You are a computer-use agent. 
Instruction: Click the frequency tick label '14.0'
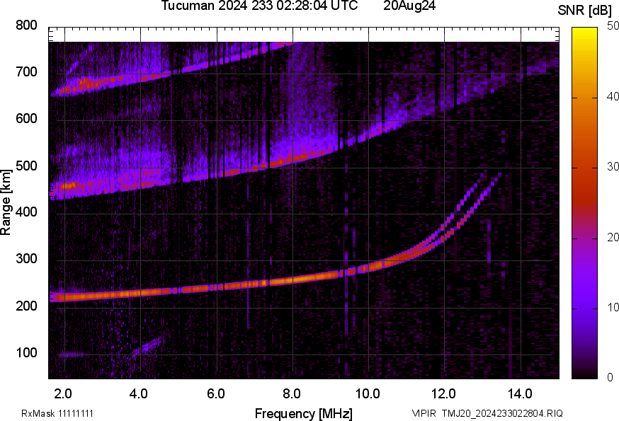pos(520,393)
